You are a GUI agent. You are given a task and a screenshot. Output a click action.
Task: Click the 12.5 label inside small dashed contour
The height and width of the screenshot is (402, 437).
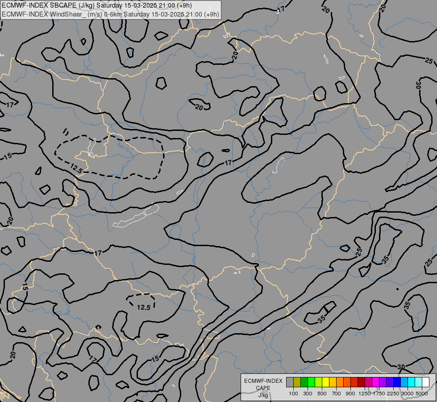144,307
